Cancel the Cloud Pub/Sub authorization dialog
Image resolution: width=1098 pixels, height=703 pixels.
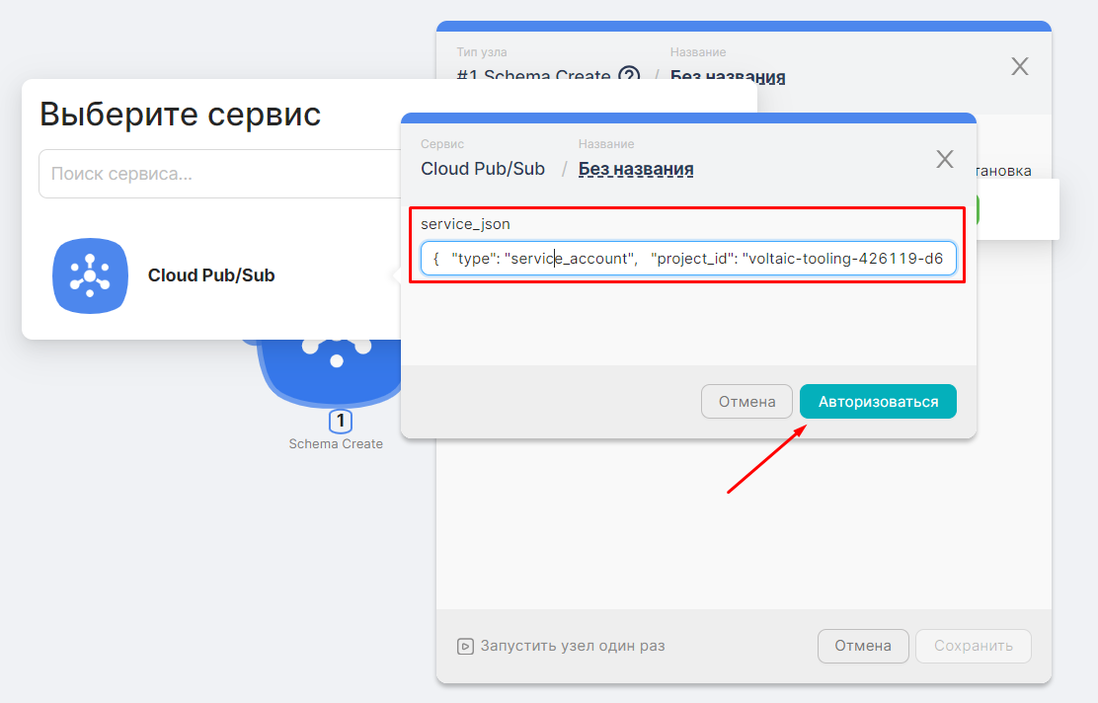[746, 401]
